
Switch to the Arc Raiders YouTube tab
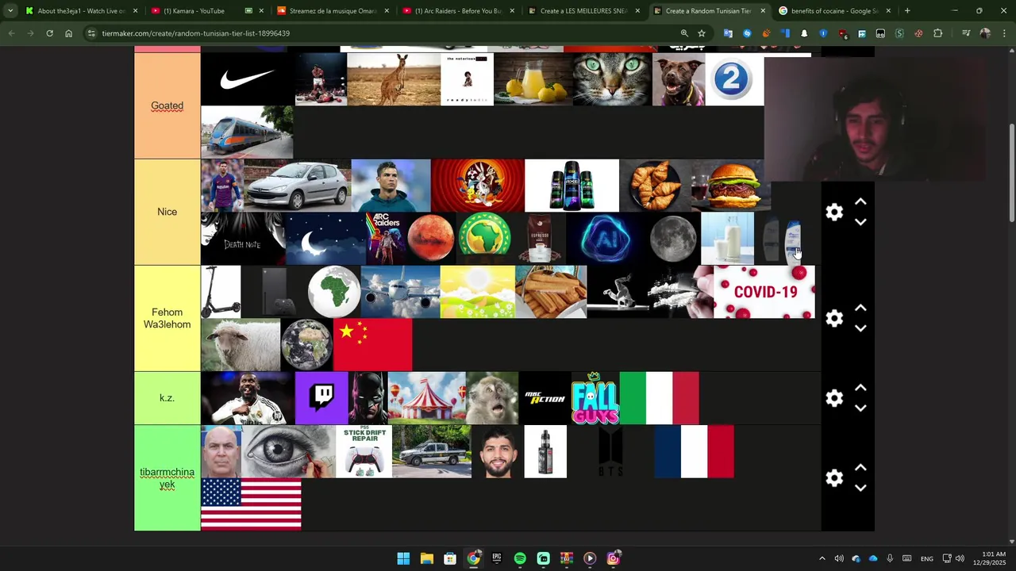459,11
